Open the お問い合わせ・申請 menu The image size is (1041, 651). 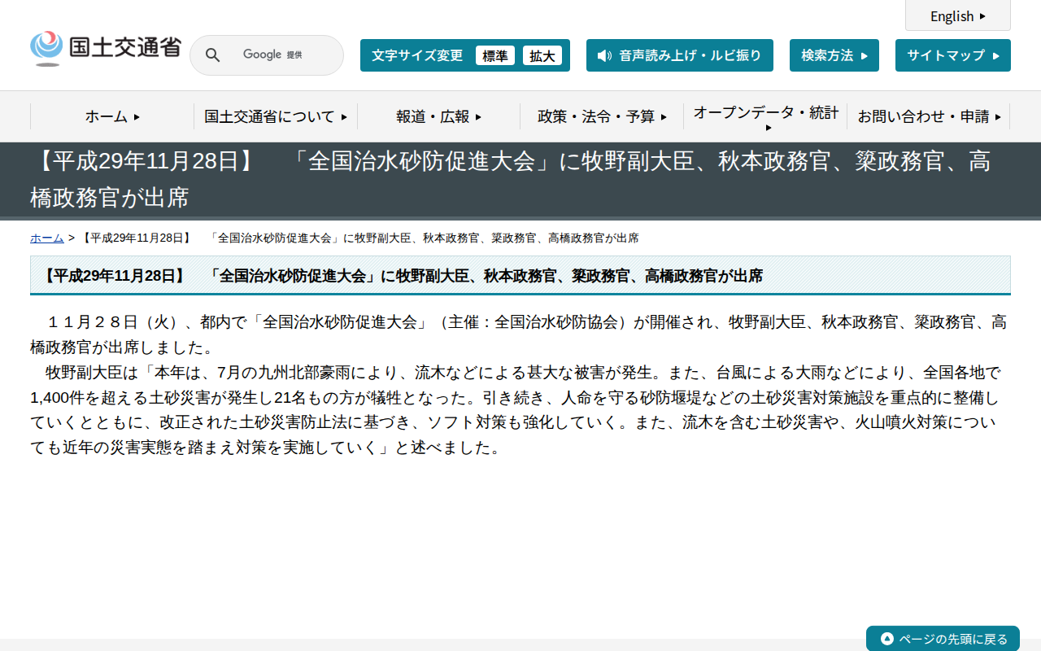pos(927,116)
